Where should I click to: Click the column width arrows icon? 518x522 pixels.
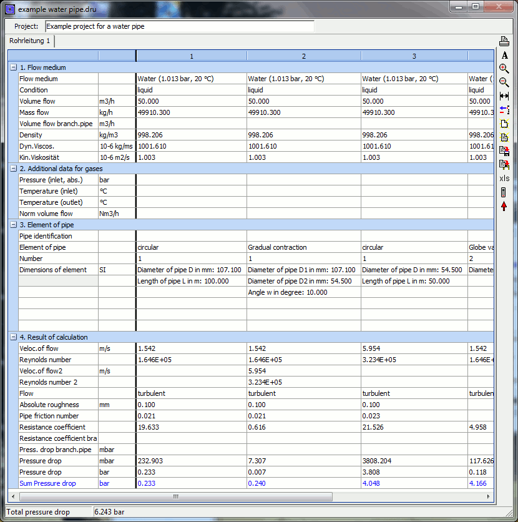point(504,96)
